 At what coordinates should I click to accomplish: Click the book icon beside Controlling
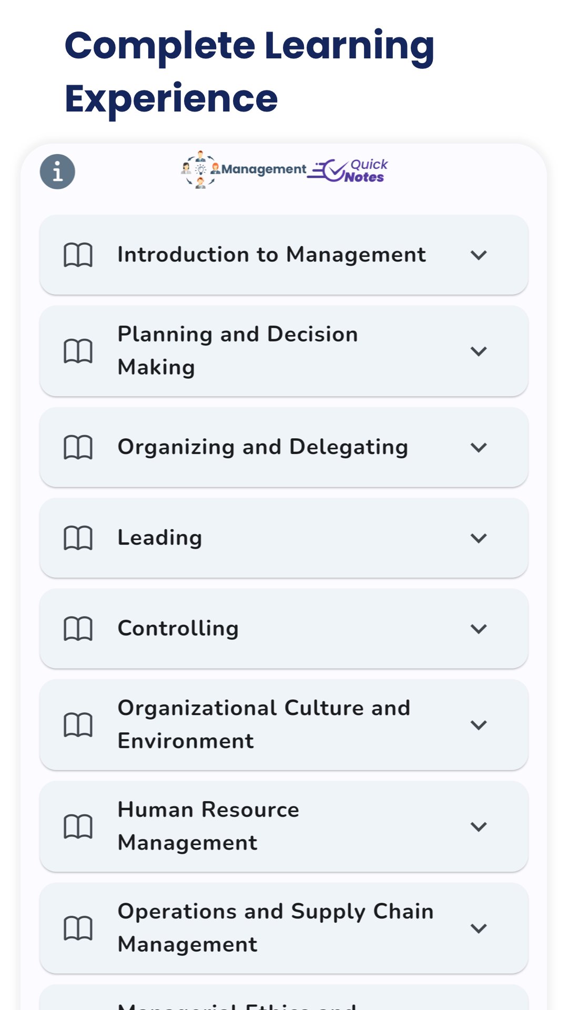[x=78, y=628]
